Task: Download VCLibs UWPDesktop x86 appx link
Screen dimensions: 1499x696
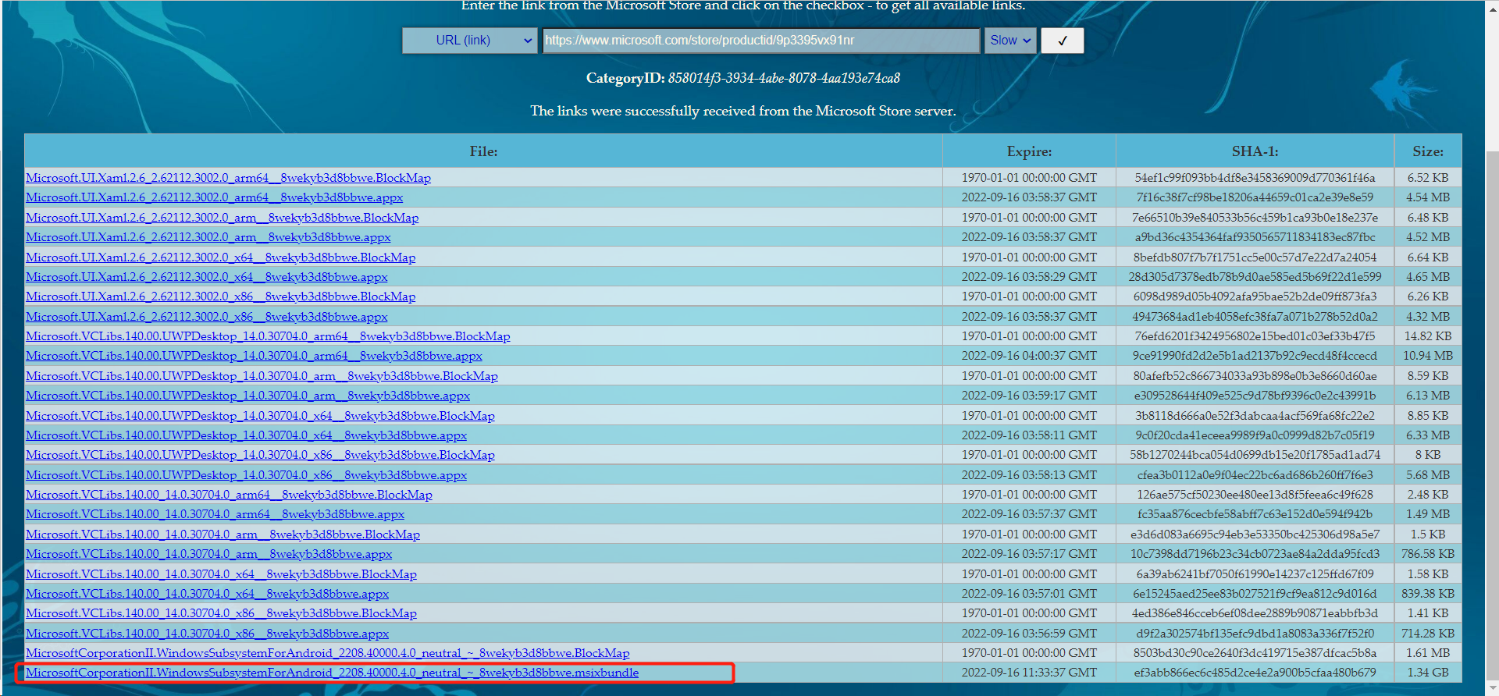Action: (x=246, y=475)
